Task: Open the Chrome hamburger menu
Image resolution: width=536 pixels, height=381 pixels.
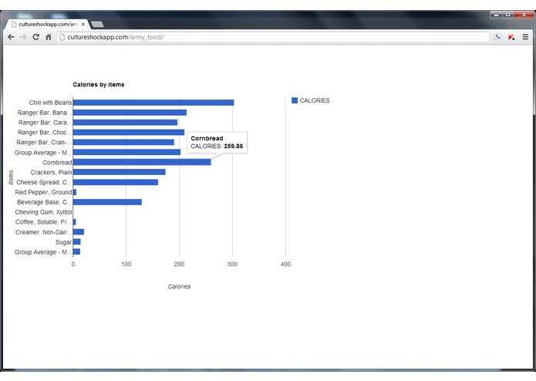Action: pyautogui.click(x=525, y=37)
